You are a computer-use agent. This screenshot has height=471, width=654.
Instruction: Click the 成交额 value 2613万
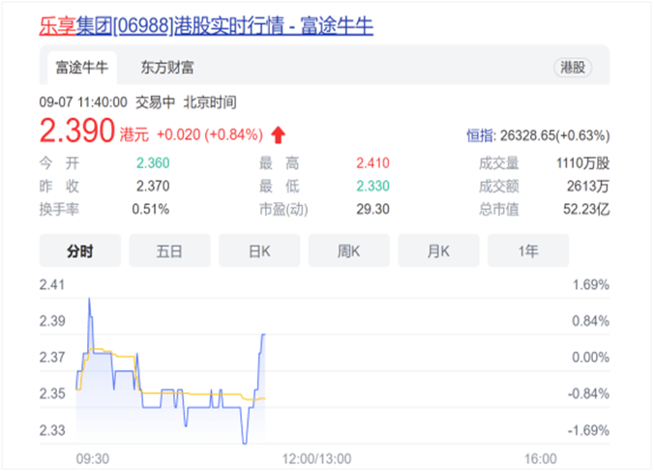pyautogui.click(x=588, y=186)
